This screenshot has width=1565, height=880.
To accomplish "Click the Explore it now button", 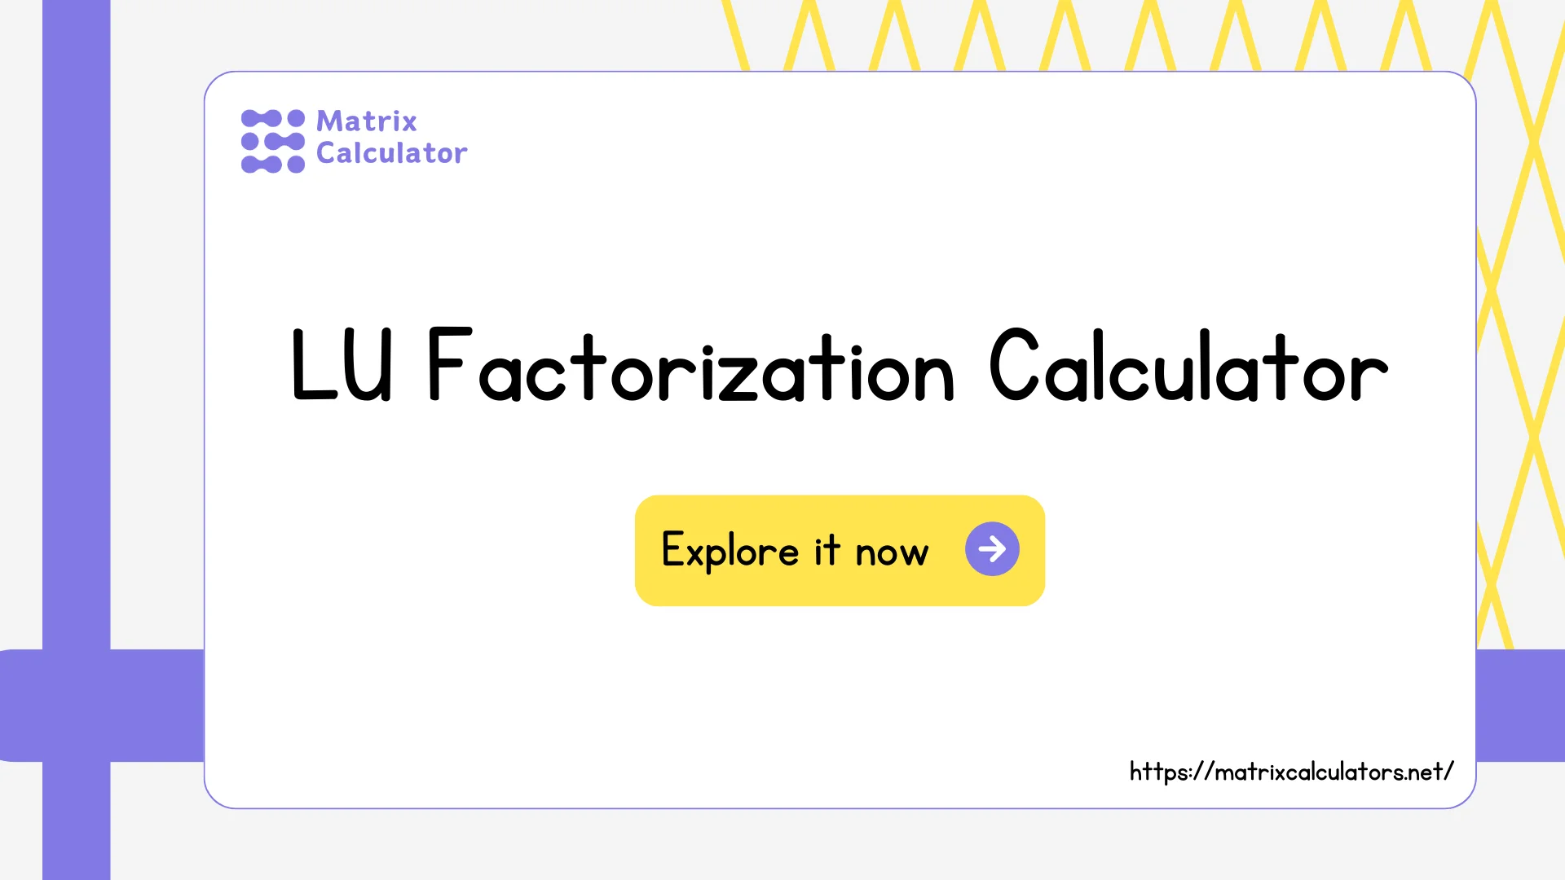I will click(840, 549).
